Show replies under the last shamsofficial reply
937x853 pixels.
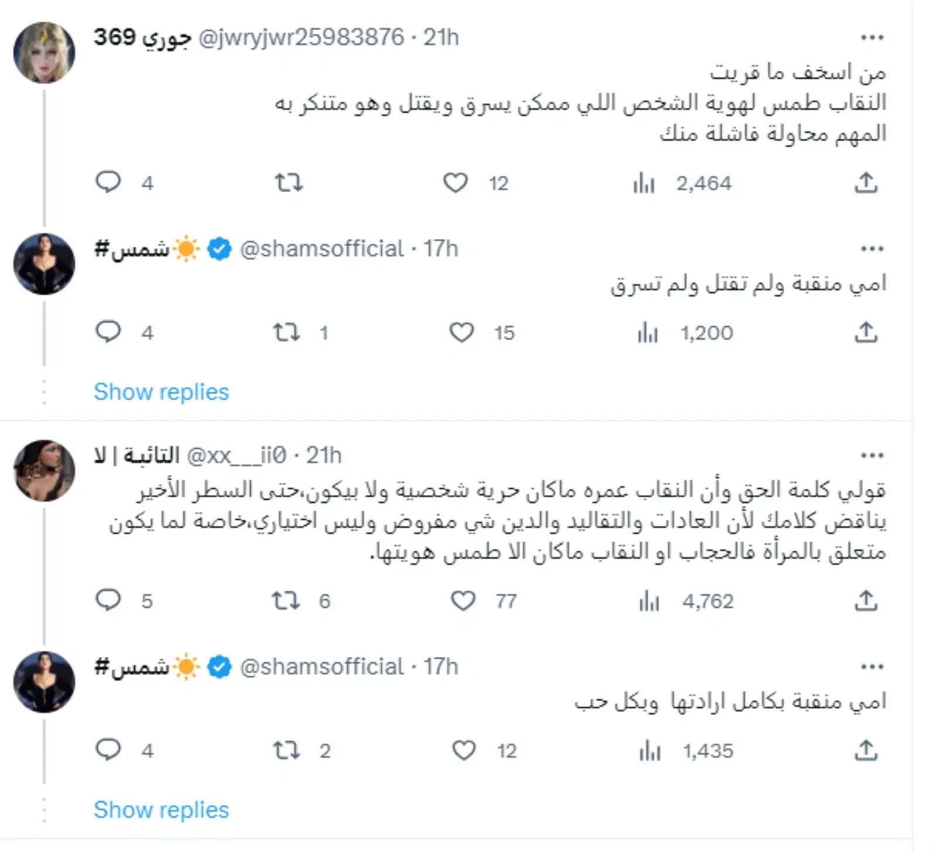[x=161, y=810]
